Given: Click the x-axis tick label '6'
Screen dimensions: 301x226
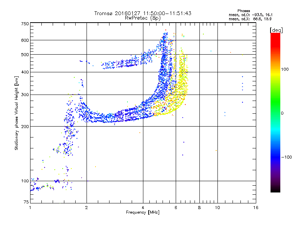Looking at the screenshot, I should pyautogui.click(x=176, y=208).
